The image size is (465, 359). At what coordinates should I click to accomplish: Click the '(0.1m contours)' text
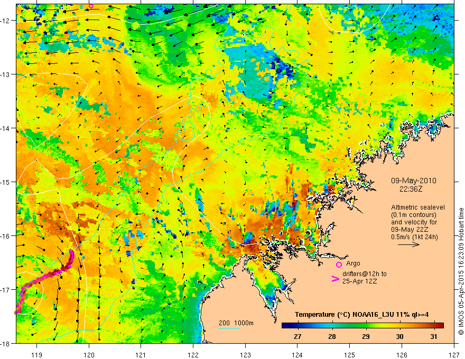tap(414, 215)
